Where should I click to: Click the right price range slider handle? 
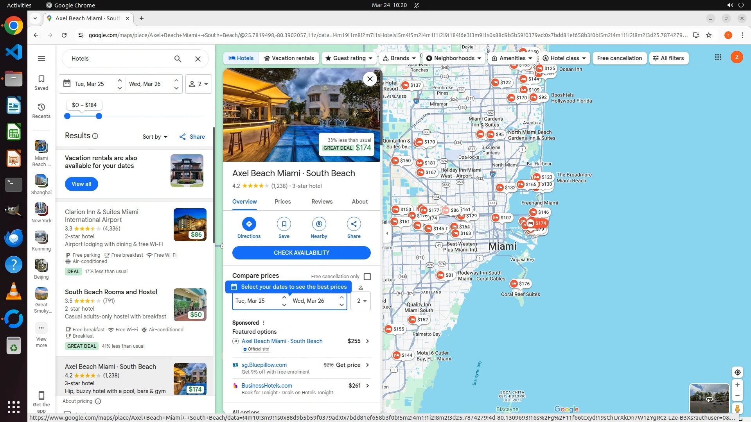99,116
